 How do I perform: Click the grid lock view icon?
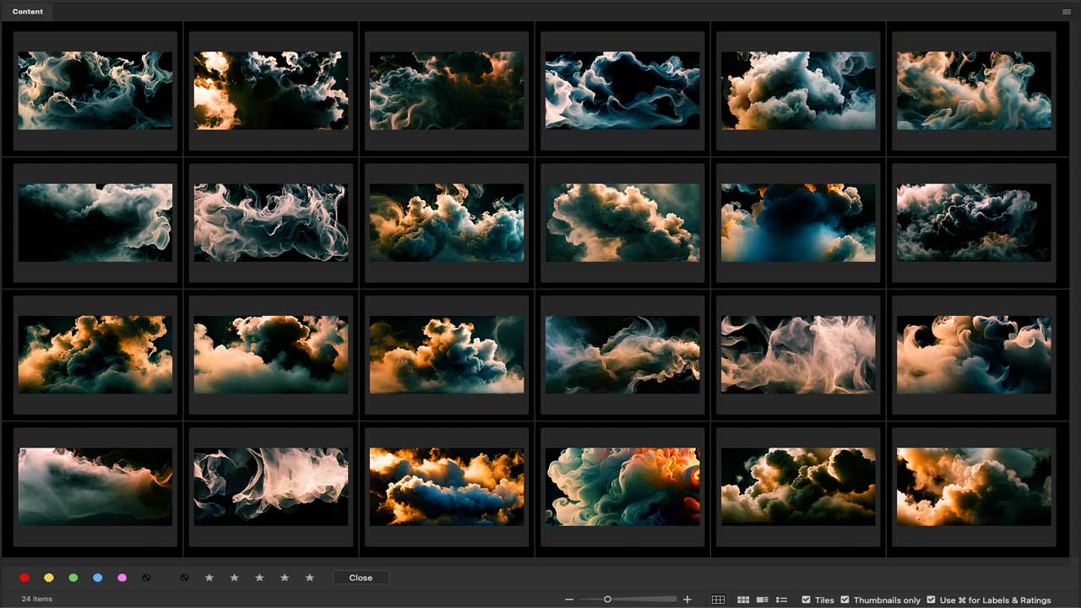pyautogui.click(x=718, y=600)
